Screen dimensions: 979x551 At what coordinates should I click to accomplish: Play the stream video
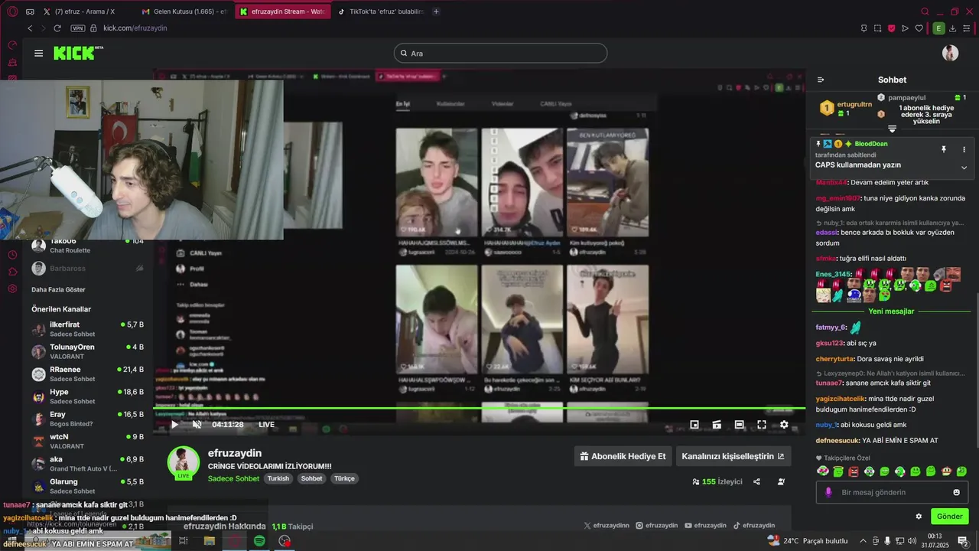(174, 425)
